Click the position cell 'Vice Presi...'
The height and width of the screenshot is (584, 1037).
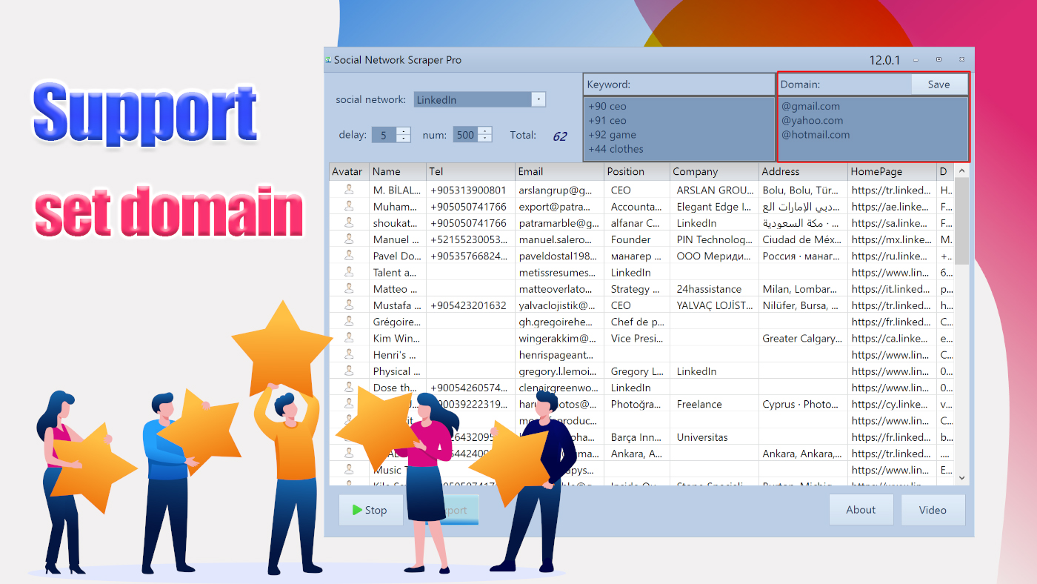[636, 338]
